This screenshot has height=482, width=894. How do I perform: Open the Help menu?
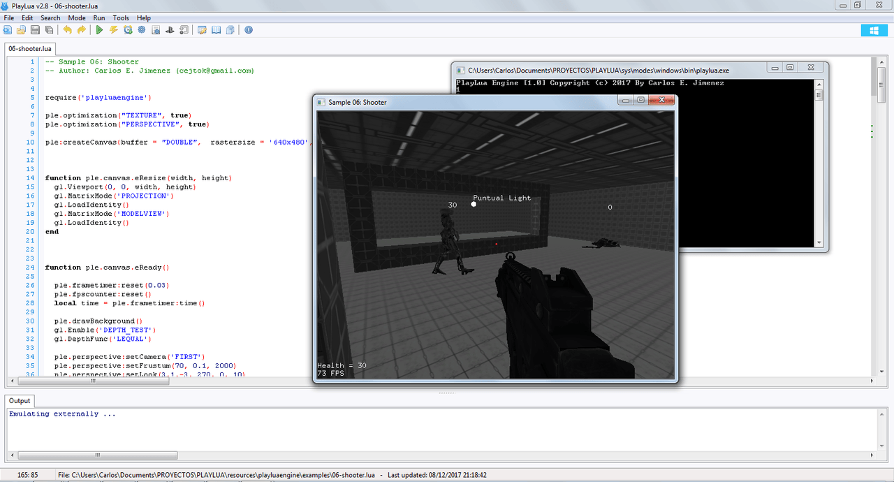tap(144, 17)
